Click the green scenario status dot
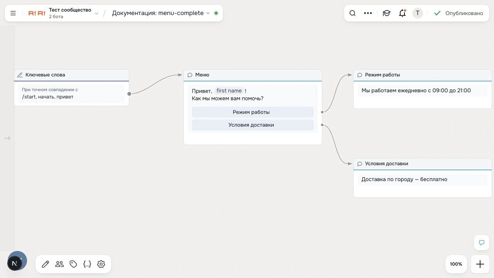The height and width of the screenshot is (278, 494). [216, 13]
